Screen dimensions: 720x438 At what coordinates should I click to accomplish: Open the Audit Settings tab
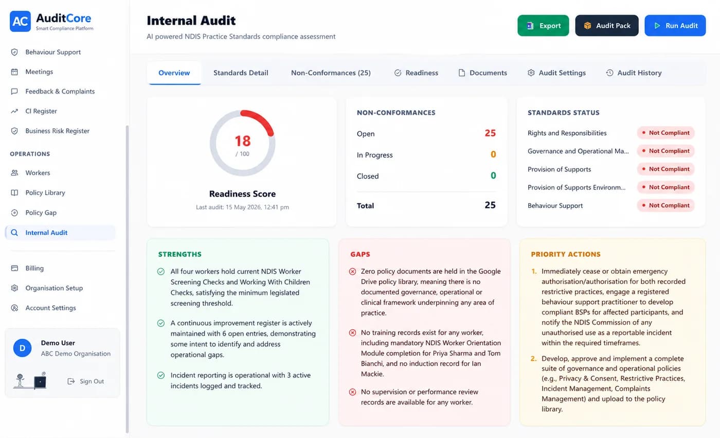point(556,73)
